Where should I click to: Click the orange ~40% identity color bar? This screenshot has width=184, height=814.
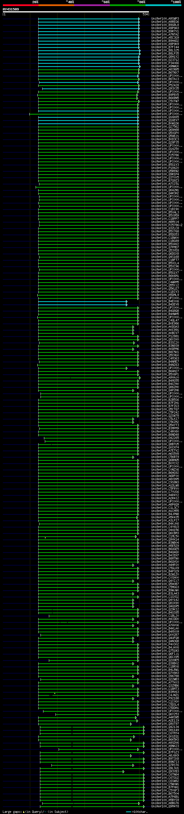point(56,5)
